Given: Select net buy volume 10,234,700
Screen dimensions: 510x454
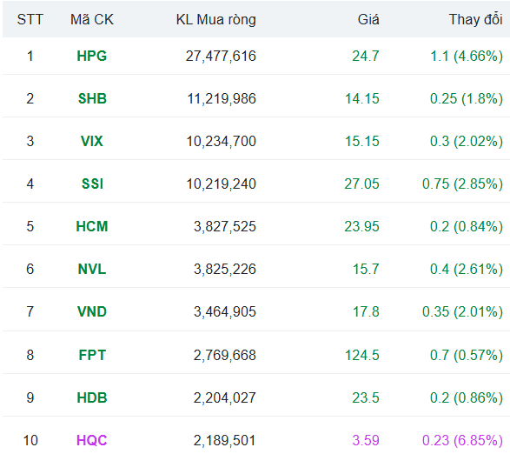Looking at the screenshot, I should [222, 142].
